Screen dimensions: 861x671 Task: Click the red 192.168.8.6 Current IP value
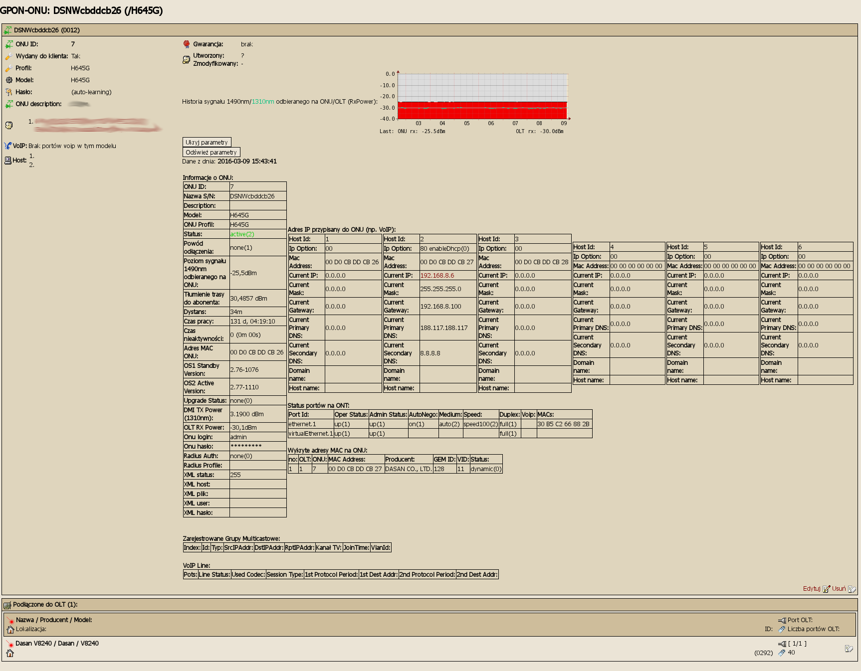[437, 276]
